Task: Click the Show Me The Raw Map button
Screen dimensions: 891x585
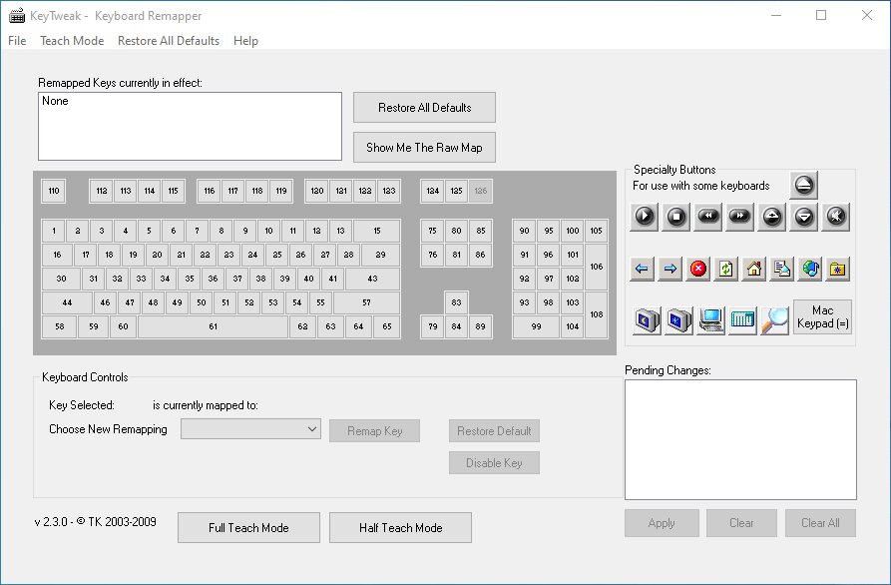Action: (424, 148)
